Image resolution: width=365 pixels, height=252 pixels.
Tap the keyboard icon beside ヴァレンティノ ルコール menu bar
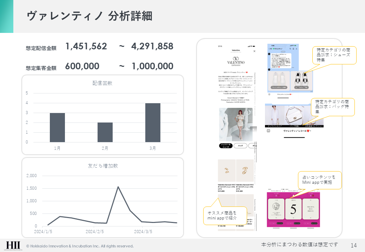point(268,131)
